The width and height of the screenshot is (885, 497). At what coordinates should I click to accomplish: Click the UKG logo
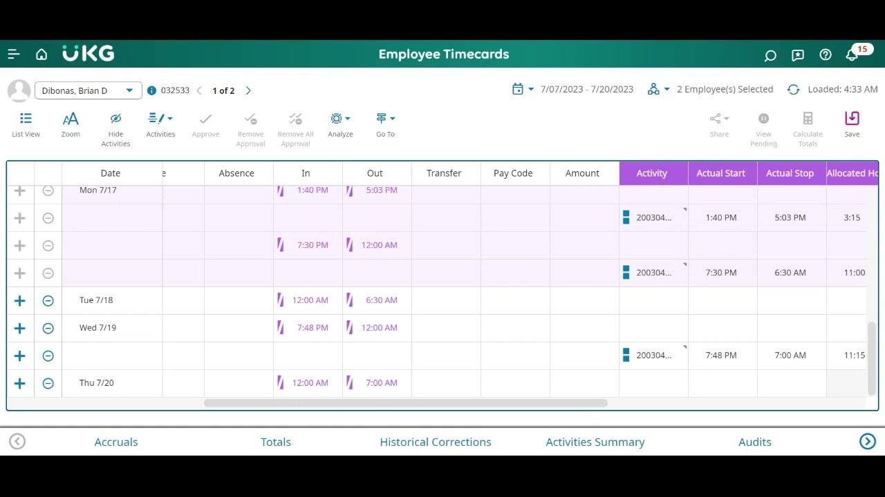88,54
